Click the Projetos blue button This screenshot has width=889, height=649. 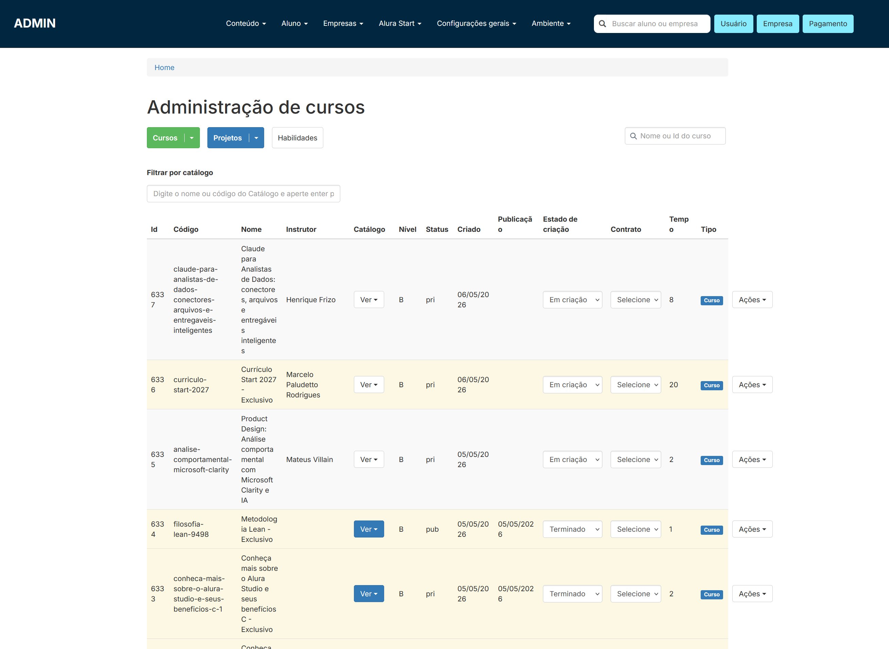(x=228, y=138)
